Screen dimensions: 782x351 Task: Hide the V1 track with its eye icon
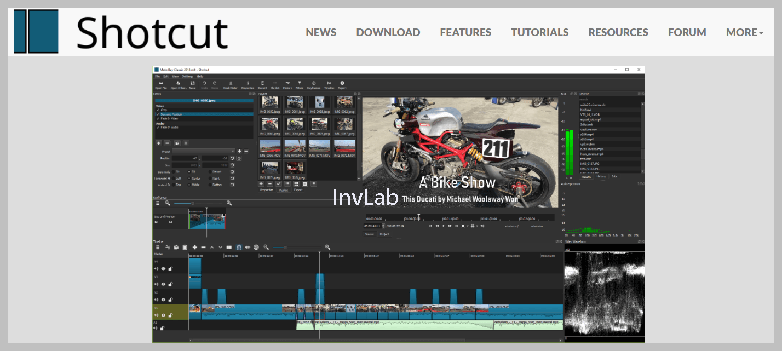[x=163, y=315]
